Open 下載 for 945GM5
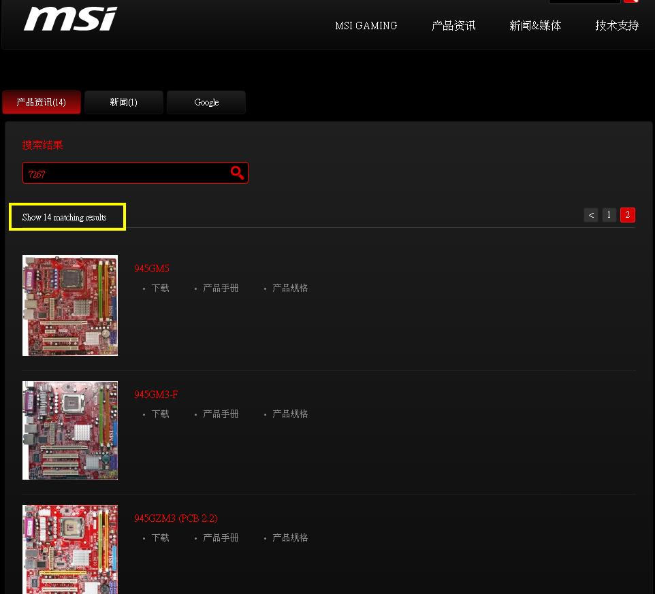 [x=161, y=288]
